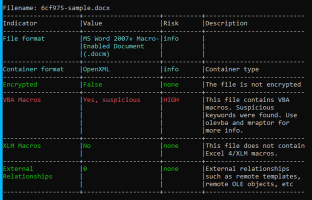Click the Value column header
This screenshot has width=312, height=200.
point(93,23)
